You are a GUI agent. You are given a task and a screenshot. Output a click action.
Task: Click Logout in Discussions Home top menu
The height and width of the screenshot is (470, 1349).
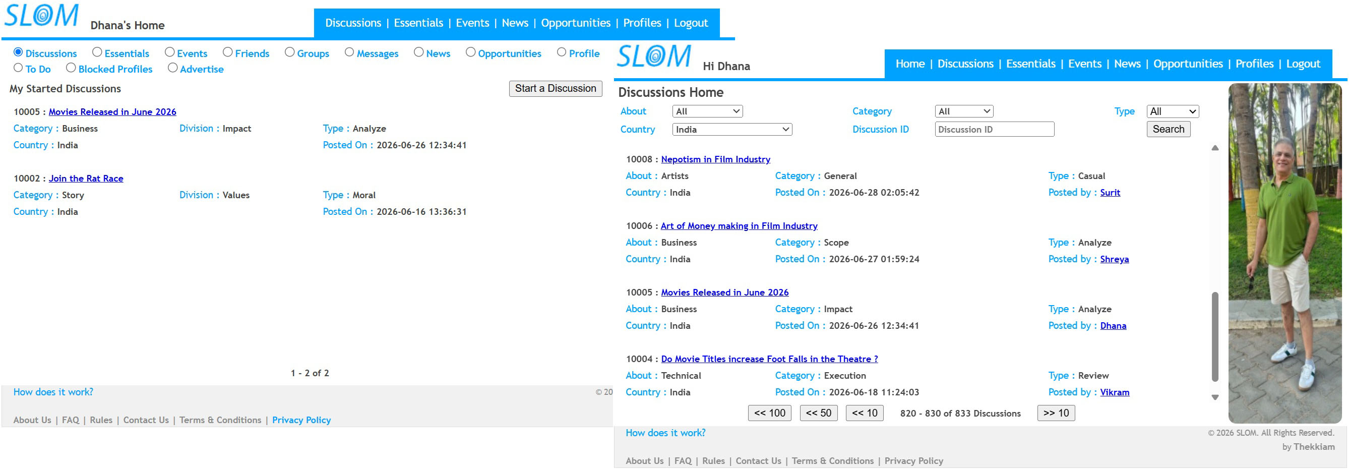pyautogui.click(x=1304, y=64)
